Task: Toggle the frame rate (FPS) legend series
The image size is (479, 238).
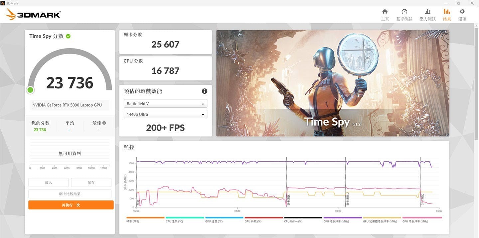Action: tap(145, 219)
